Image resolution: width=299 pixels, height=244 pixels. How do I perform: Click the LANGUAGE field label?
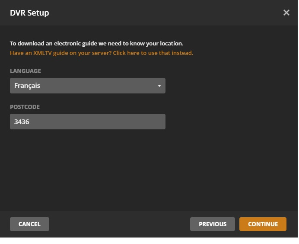tap(25, 71)
